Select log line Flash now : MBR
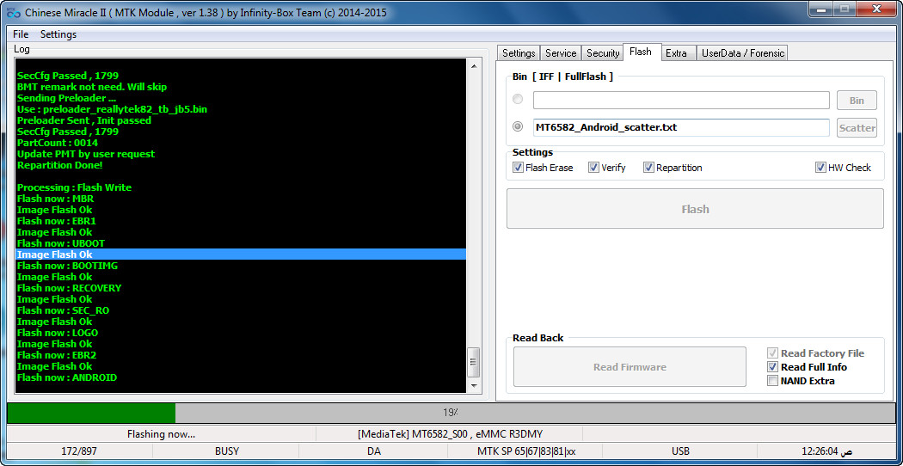The height and width of the screenshot is (466, 903). click(55, 199)
